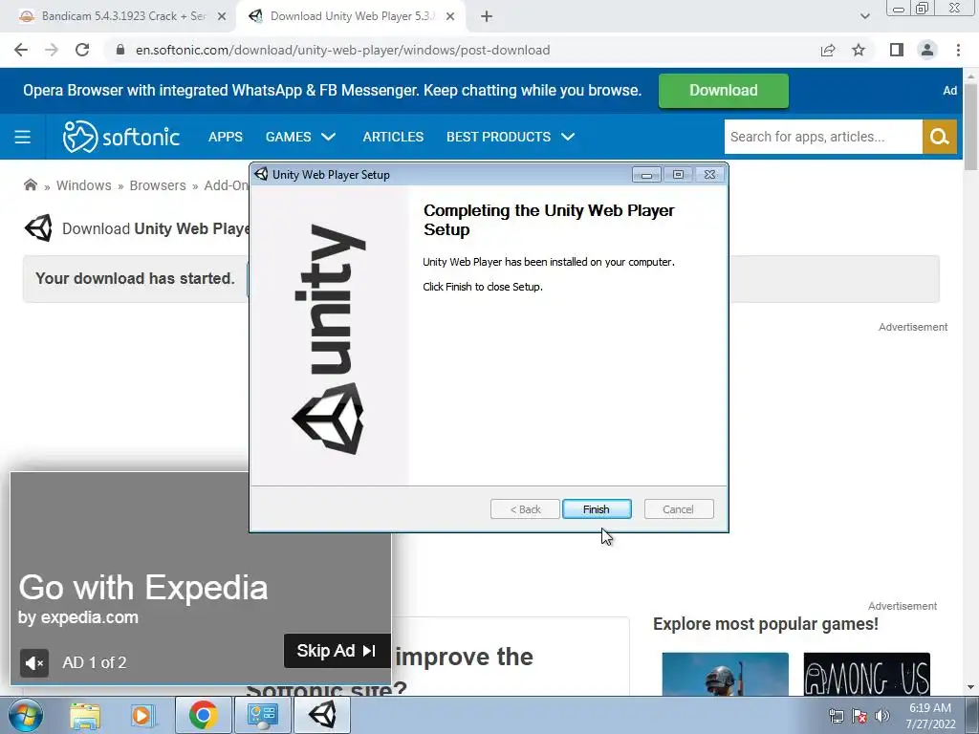Image resolution: width=979 pixels, height=734 pixels.
Task: Skip the Expedia video ad
Action: tap(337, 650)
